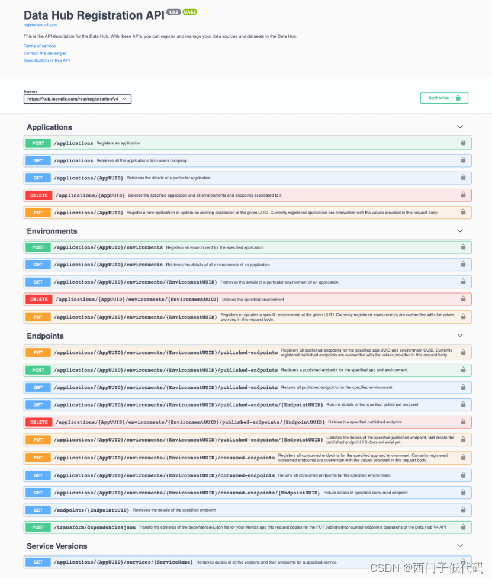Click lock on PUT consumed-endpoints row

click(463, 457)
